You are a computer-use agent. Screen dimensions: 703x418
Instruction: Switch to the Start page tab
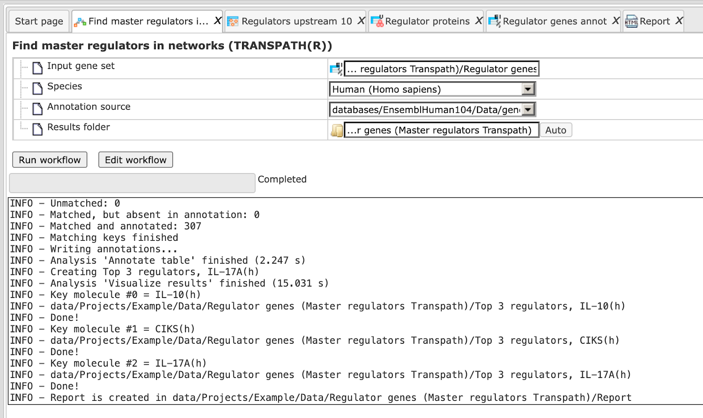tap(39, 21)
